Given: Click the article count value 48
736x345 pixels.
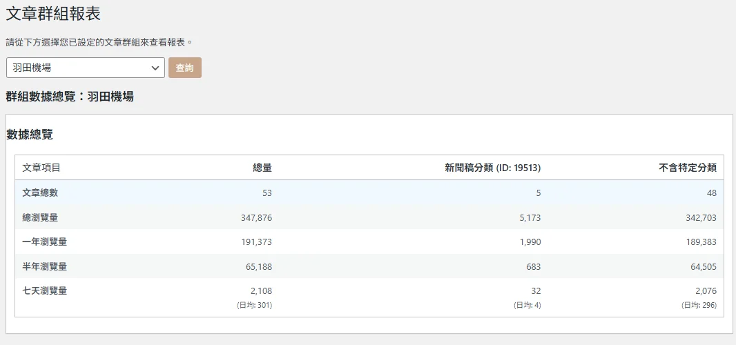Looking at the screenshot, I should tap(712, 193).
